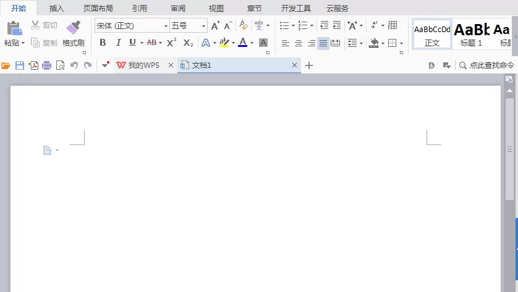The width and height of the screenshot is (518, 292).
Task: Click the bullet list icon
Action: pos(284,25)
